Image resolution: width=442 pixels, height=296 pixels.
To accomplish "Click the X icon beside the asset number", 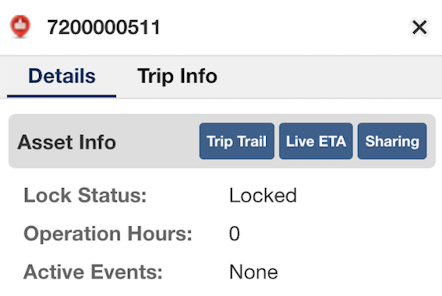I will click(x=419, y=27).
